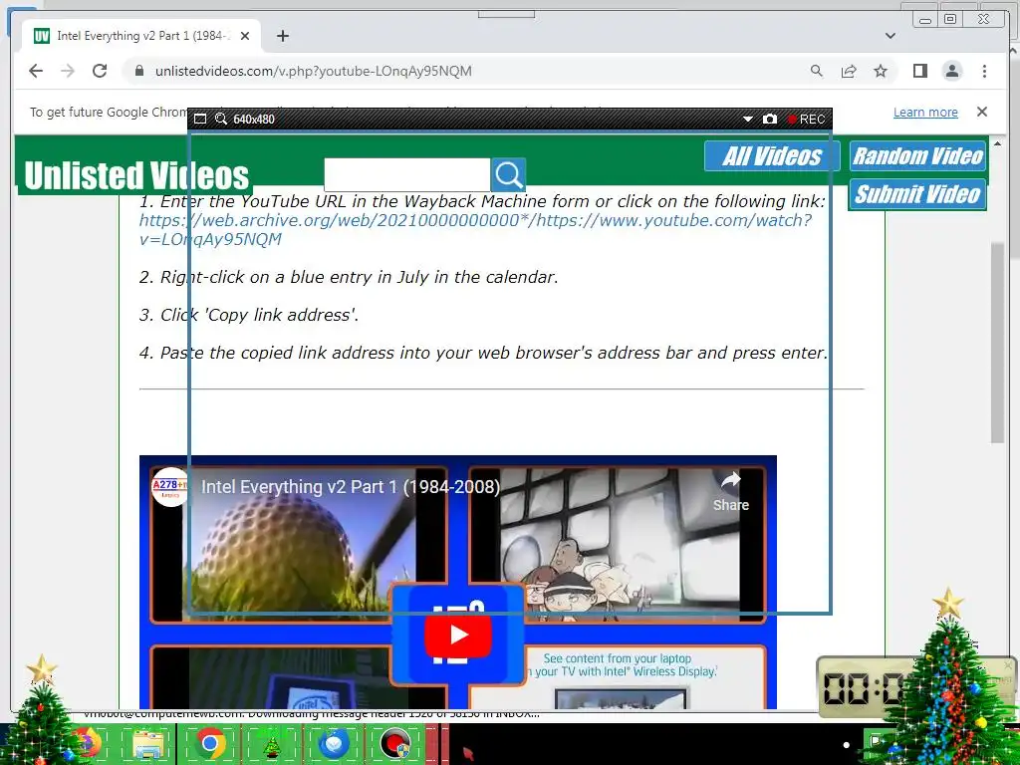Switch to Chrome in the taskbar
The width and height of the screenshot is (1020, 765).
pos(210,743)
